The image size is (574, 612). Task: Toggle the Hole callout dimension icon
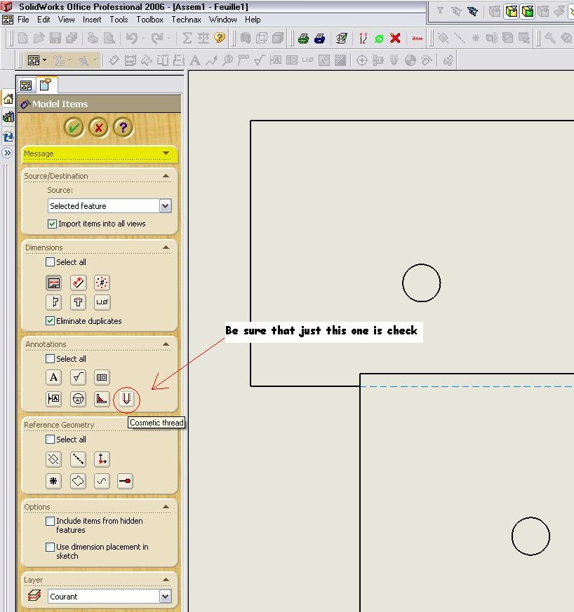[102, 301]
